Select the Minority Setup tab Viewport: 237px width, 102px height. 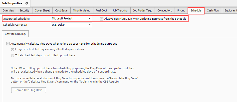click(x=82, y=10)
